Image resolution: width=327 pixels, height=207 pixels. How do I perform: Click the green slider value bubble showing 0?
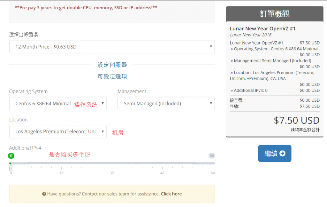click(x=11, y=156)
